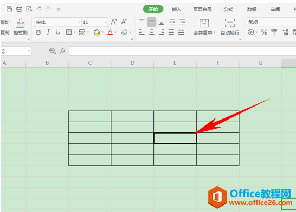Apply percent style format

[x=264, y=32]
